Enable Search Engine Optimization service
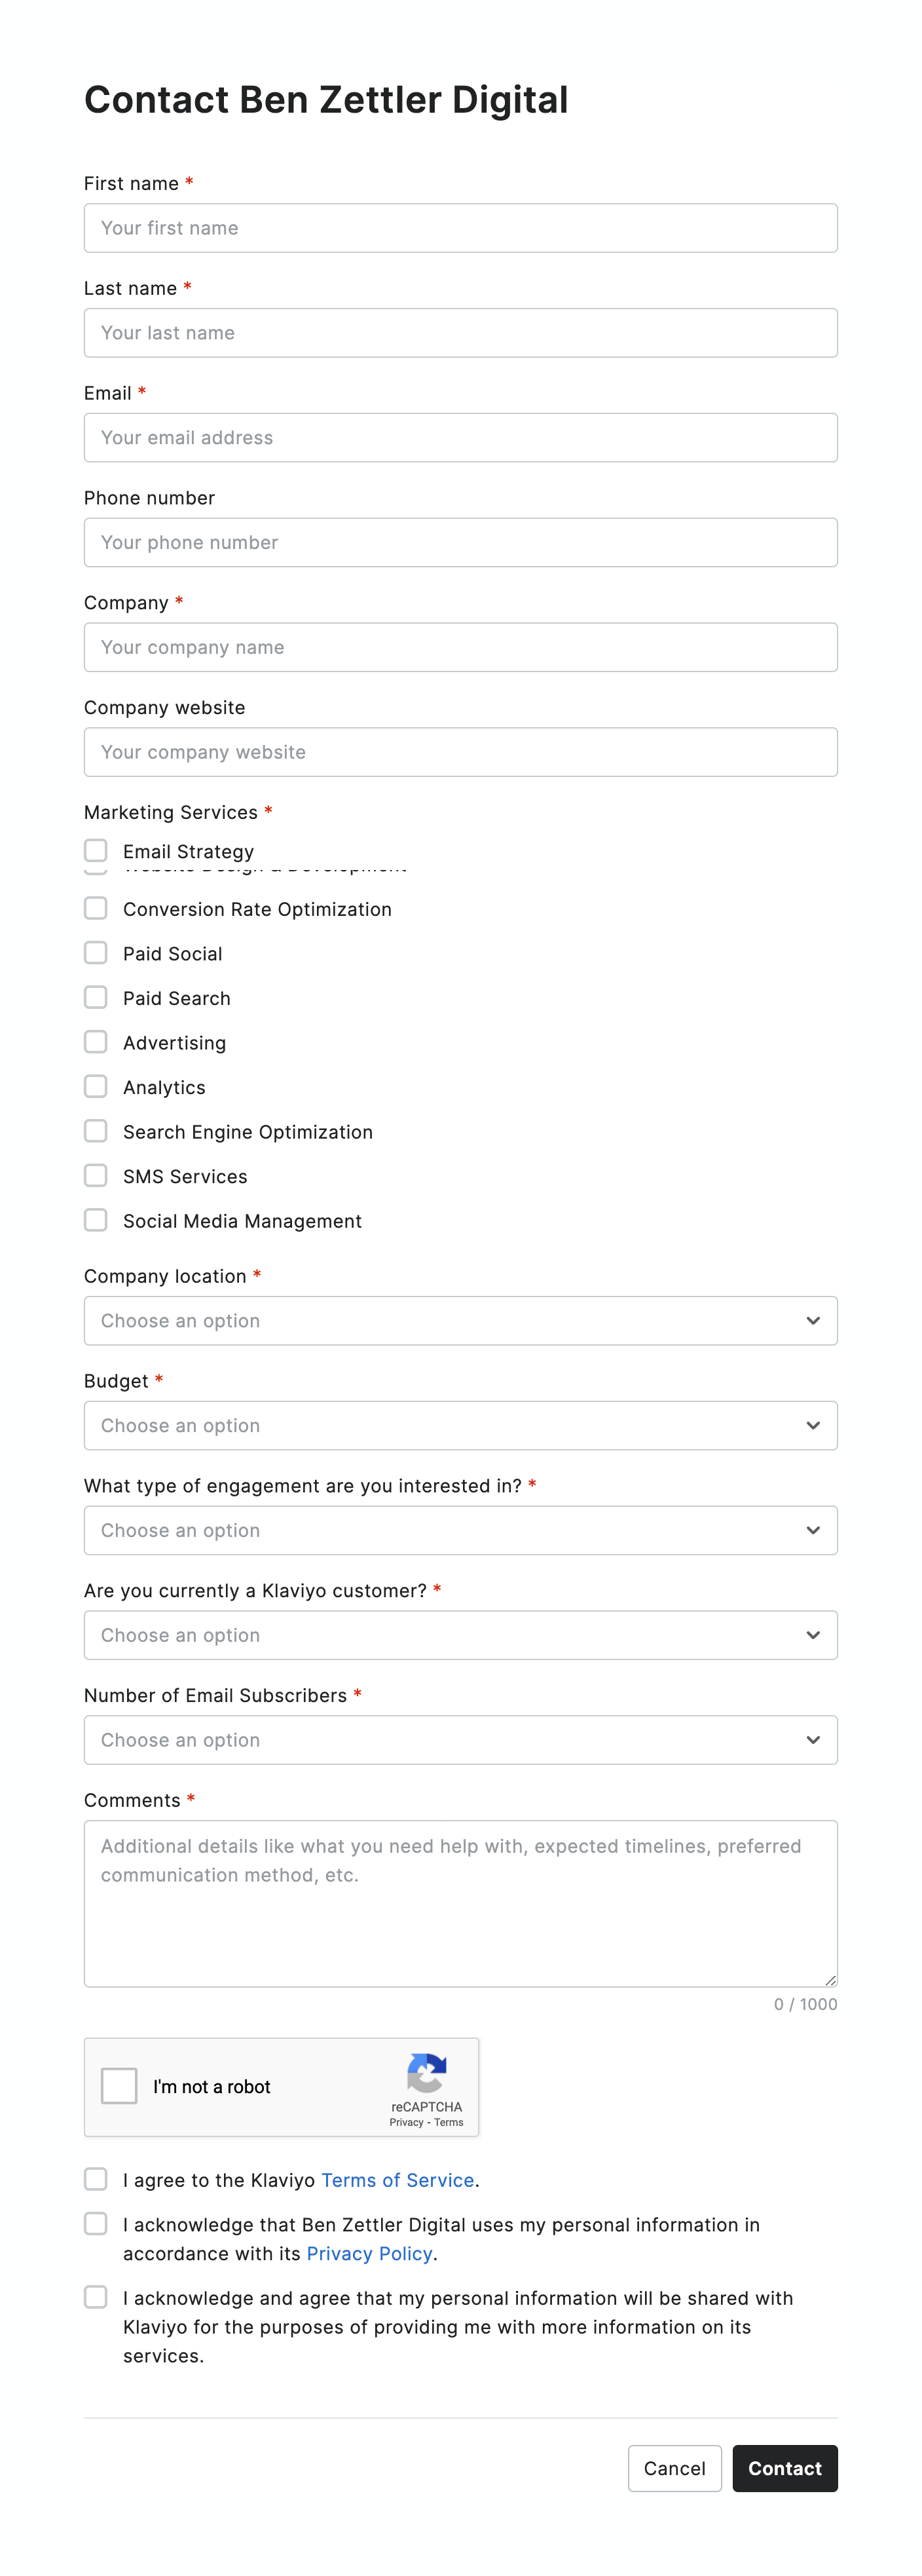Screen dimensions: 922x2576 tap(96, 1131)
